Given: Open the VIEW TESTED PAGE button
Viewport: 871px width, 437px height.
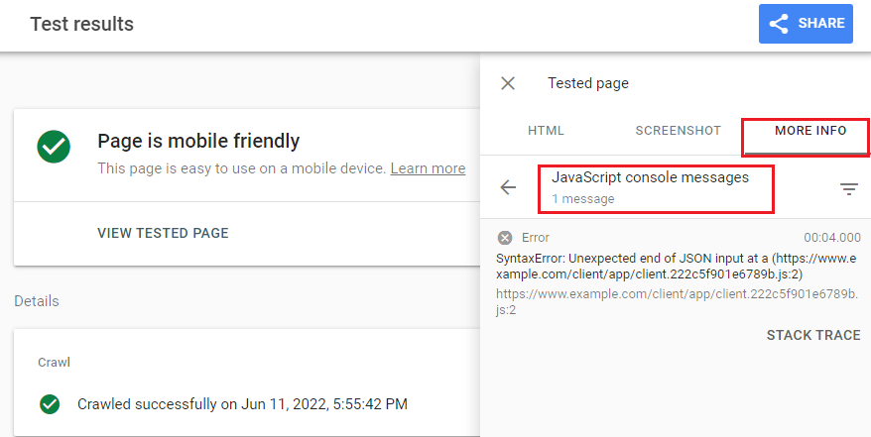Looking at the screenshot, I should pyautogui.click(x=163, y=233).
